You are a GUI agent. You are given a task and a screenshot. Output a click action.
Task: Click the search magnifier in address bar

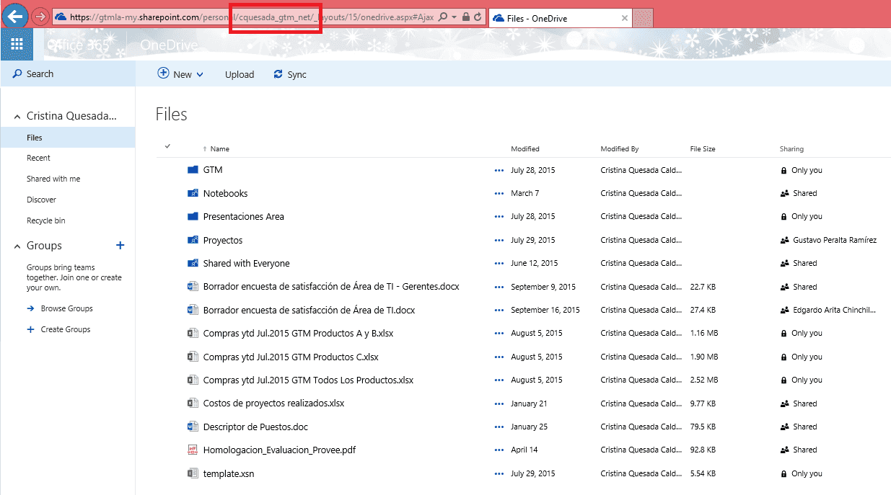(x=443, y=17)
